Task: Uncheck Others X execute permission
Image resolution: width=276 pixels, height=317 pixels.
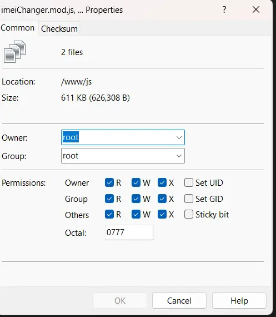Action: coord(162,214)
